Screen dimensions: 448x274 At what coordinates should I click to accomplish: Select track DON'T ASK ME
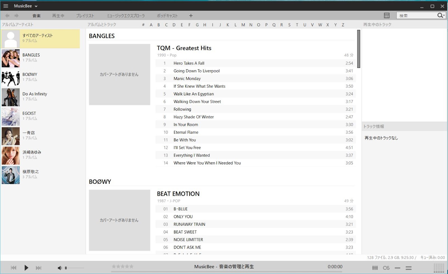[256, 247]
